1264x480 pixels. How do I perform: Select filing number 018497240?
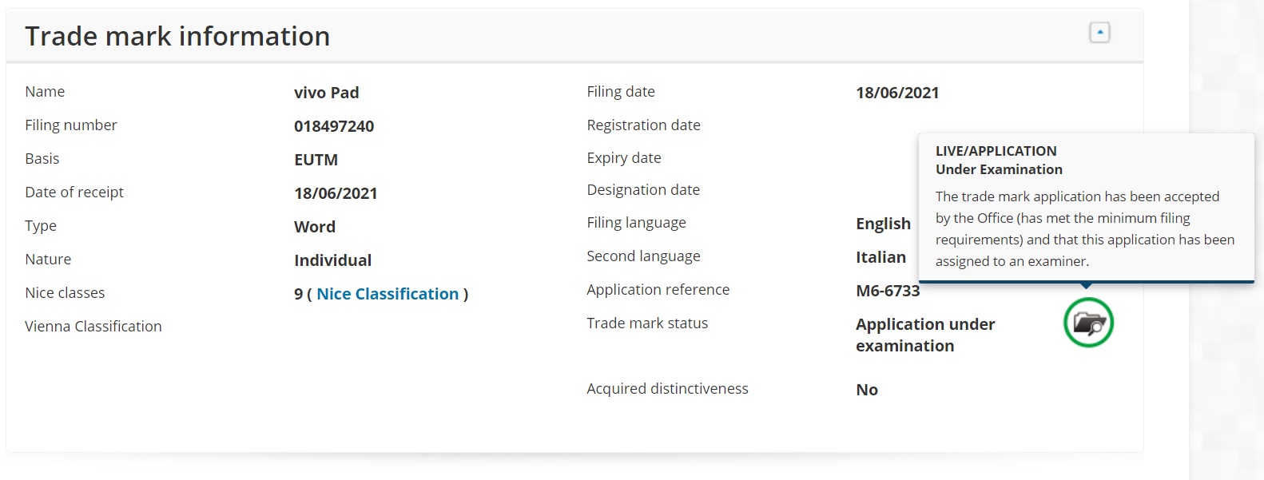point(334,126)
